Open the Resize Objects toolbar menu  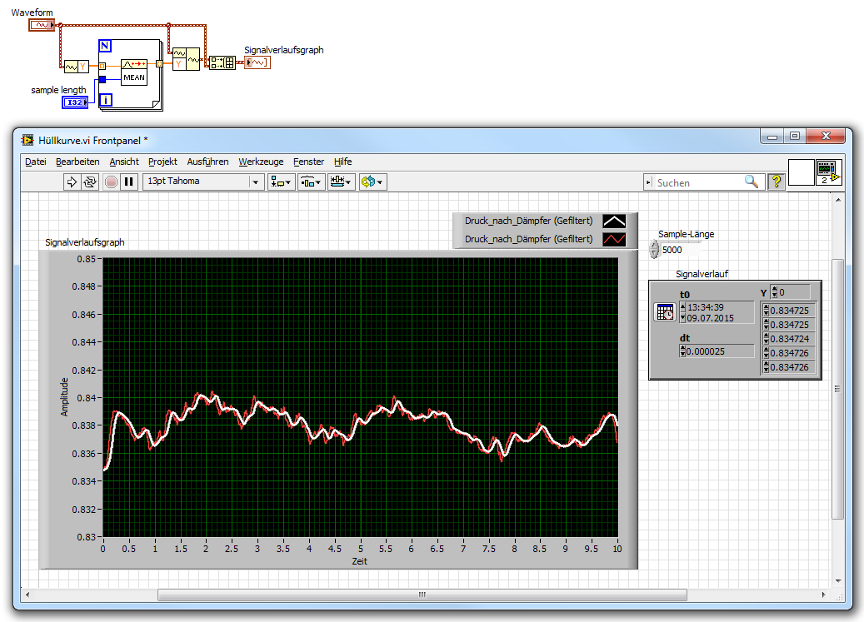341,182
